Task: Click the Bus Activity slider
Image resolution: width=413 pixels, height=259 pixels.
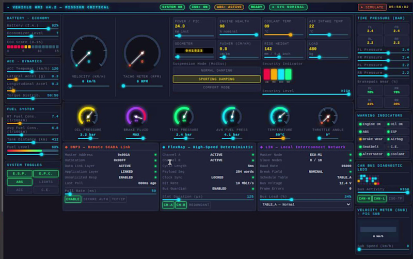Action: [x=383, y=192]
